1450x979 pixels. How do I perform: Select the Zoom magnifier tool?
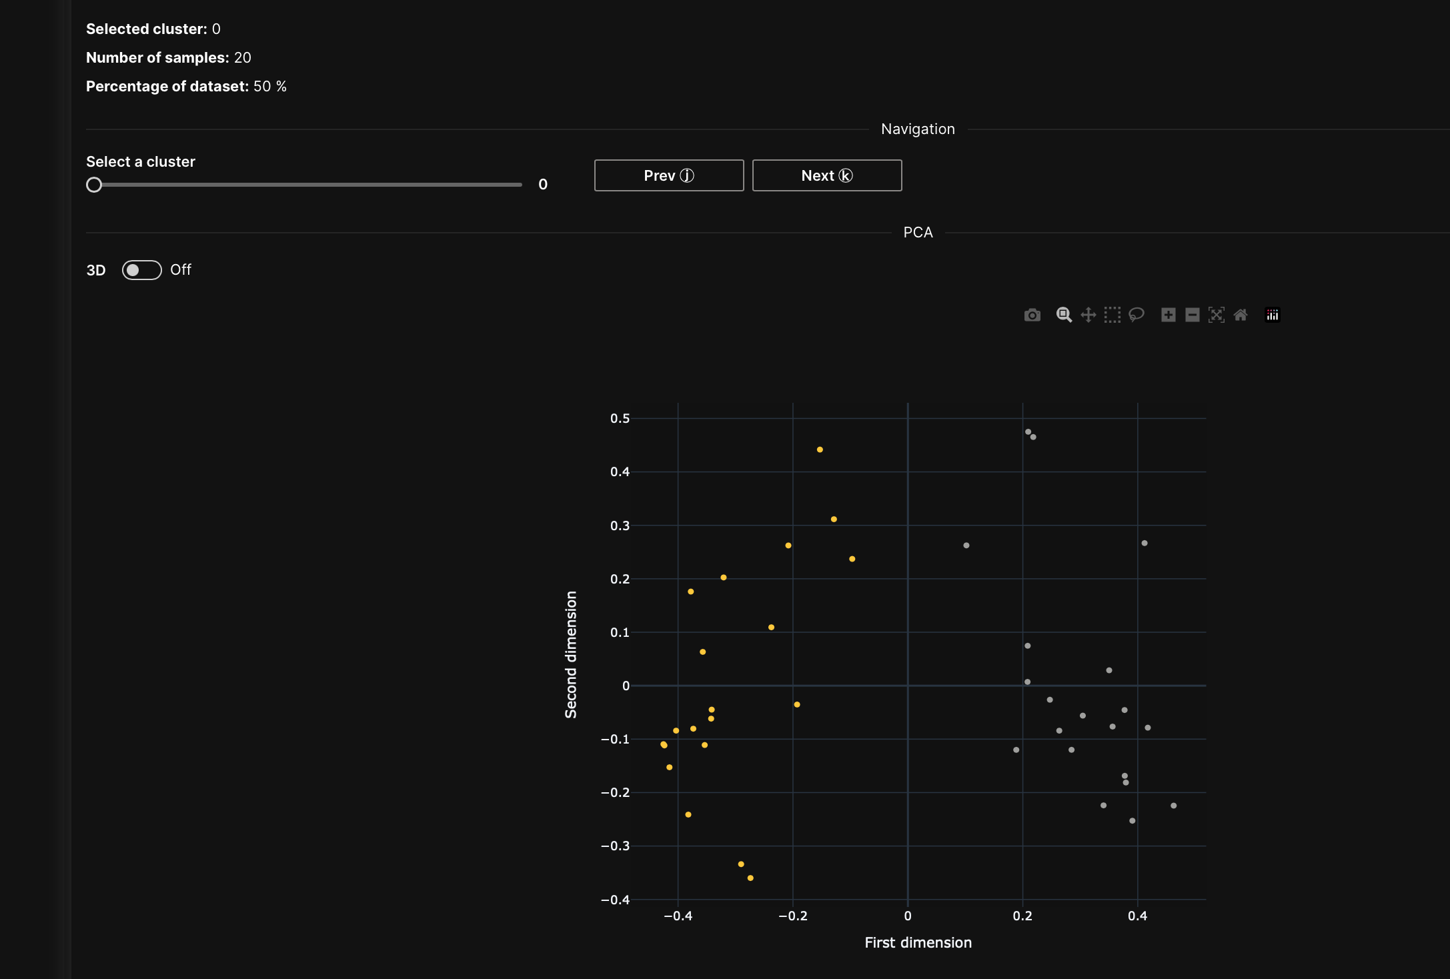tap(1064, 315)
